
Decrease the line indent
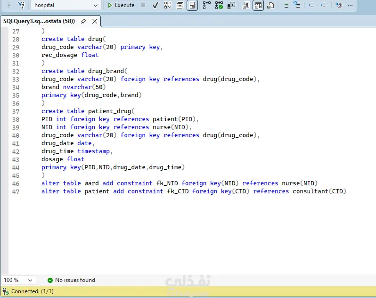coord(312,5)
